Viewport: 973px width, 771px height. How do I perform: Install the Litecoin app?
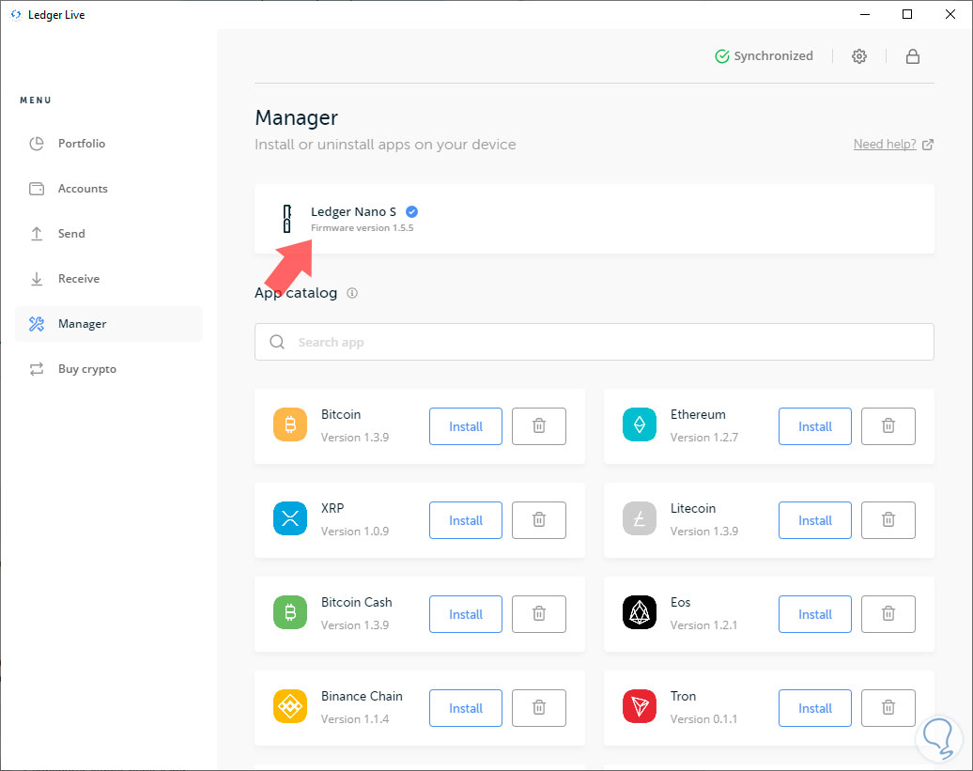(815, 519)
